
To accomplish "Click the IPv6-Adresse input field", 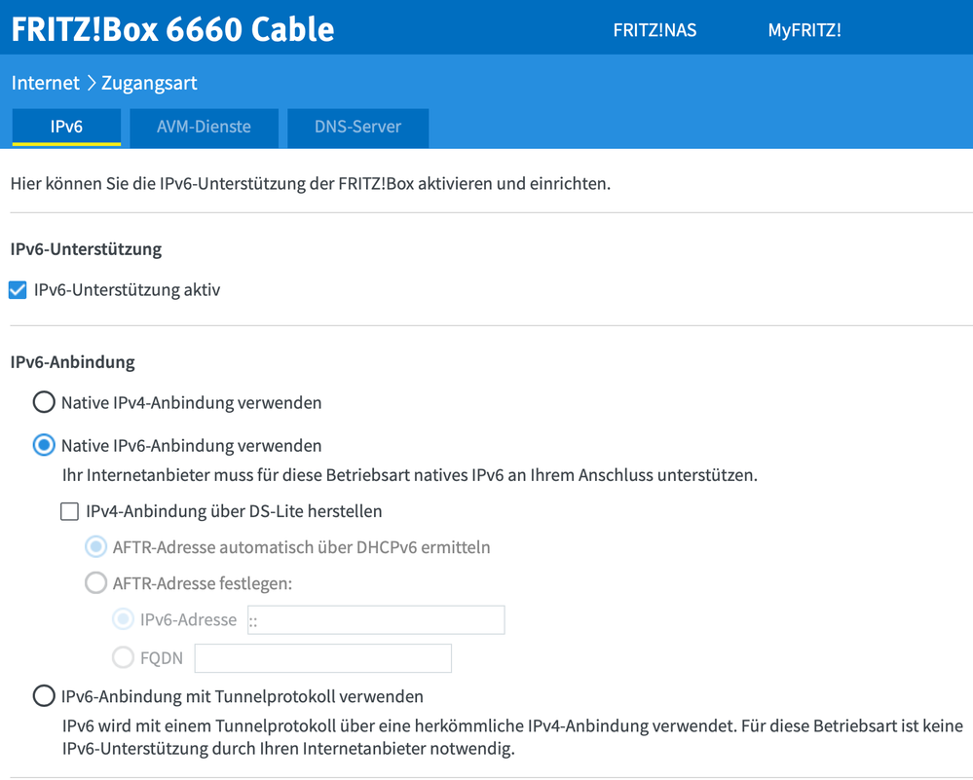I will coord(376,620).
